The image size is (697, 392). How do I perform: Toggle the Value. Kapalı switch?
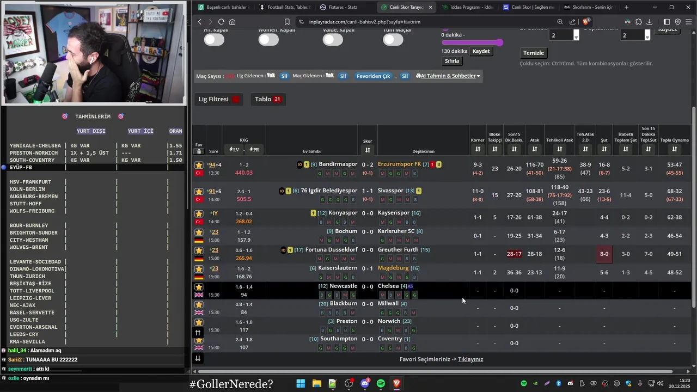pyautogui.click(x=332, y=40)
